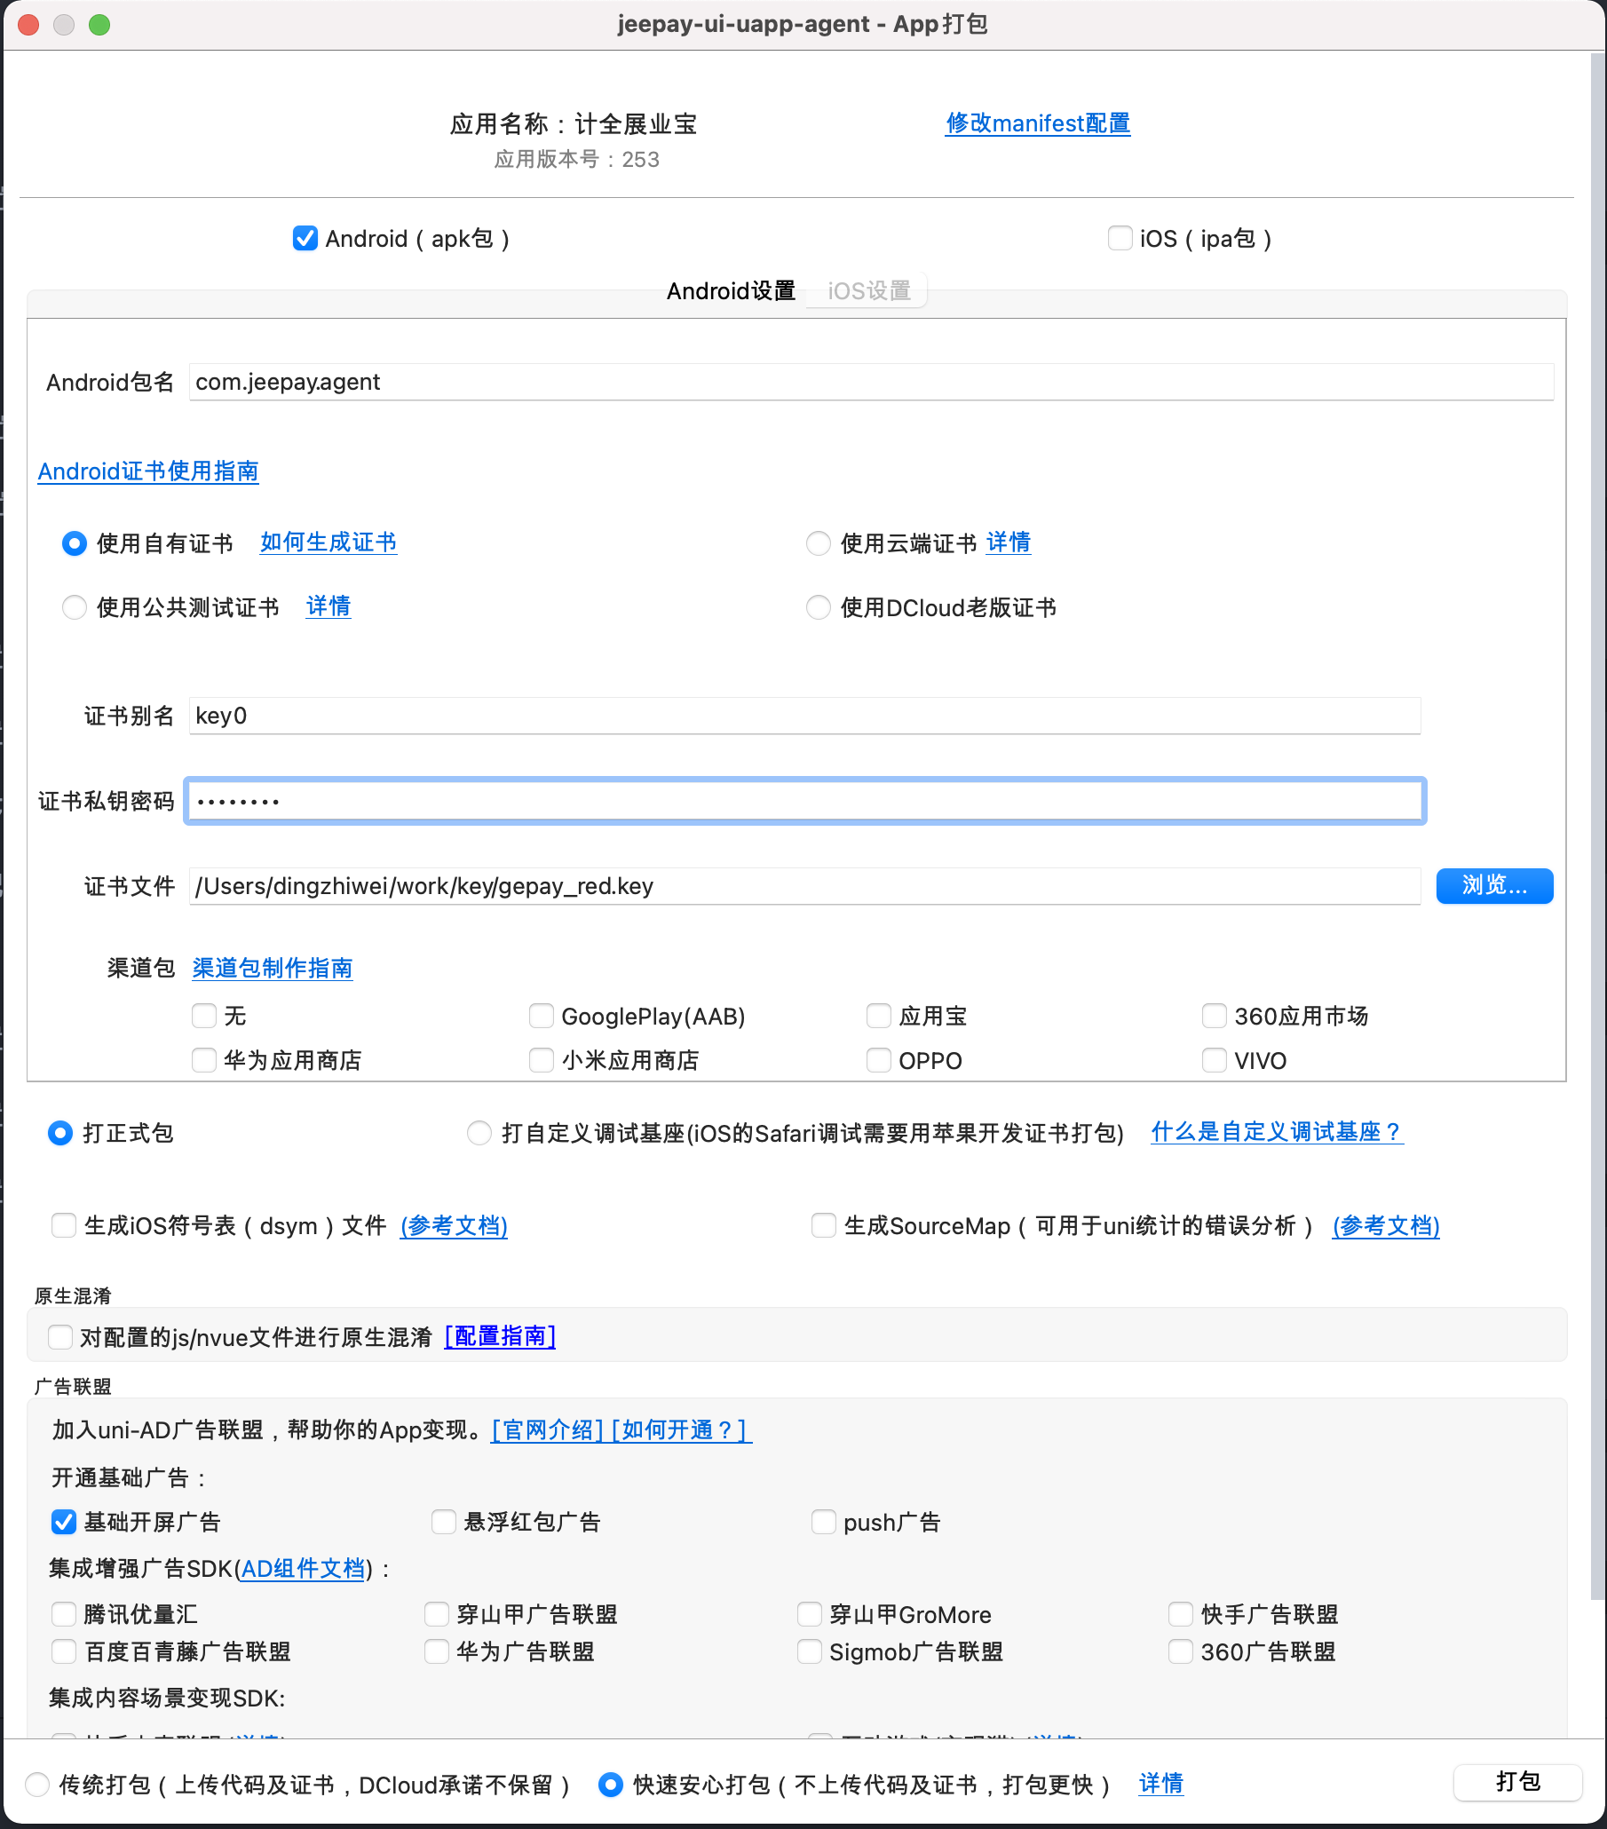This screenshot has width=1607, height=1829.
Task: Select 使用云端证书 radio option
Action: [x=818, y=543]
